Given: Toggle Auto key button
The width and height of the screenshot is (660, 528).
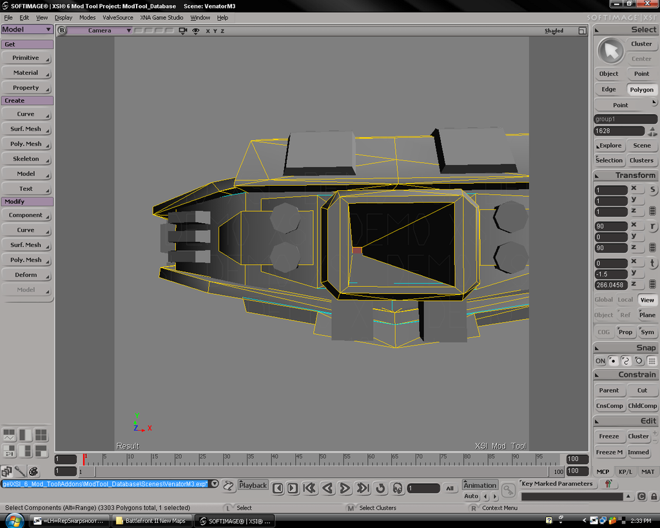Looking at the screenshot, I should tap(471, 496).
